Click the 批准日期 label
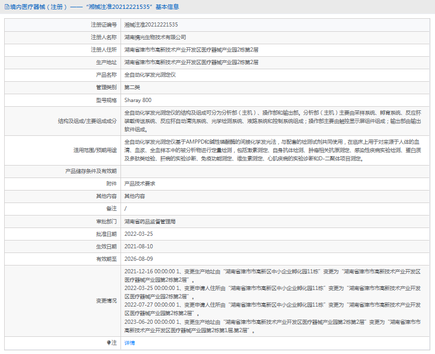This screenshot has height=354, width=435. 106,234
